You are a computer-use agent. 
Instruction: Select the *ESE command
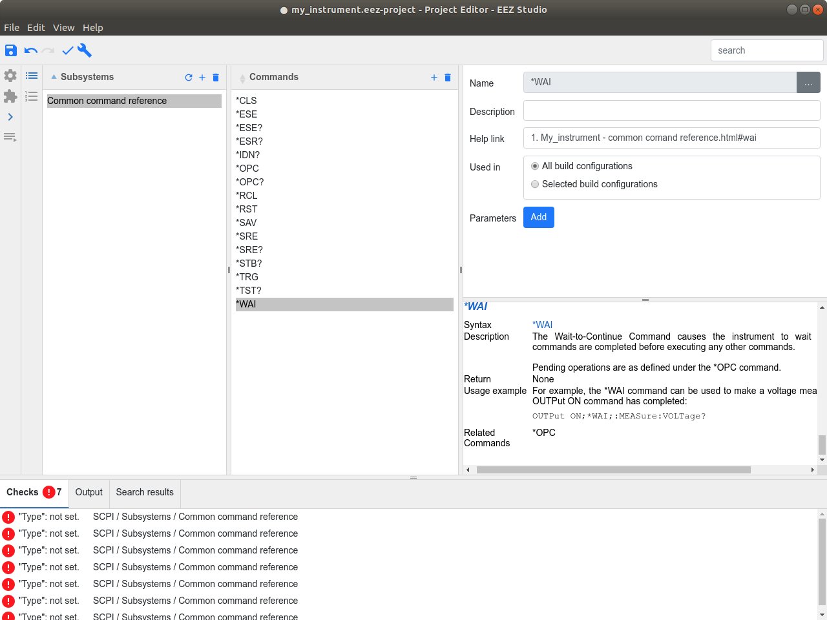click(344, 114)
